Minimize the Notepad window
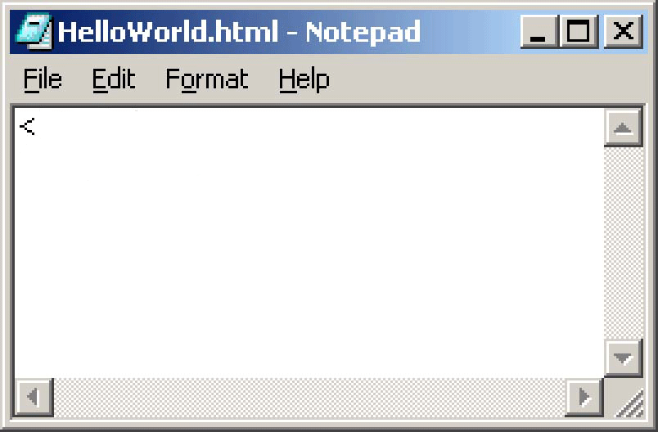658x432 pixels. (x=539, y=31)
